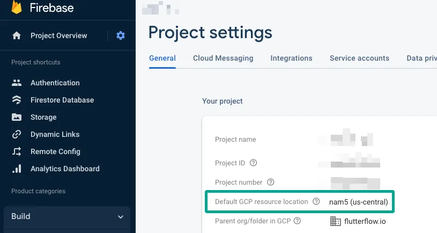This screenshot has height=233, width=437.
Task: Click the Remote Config arrows icon
Action: pos(17,151)
